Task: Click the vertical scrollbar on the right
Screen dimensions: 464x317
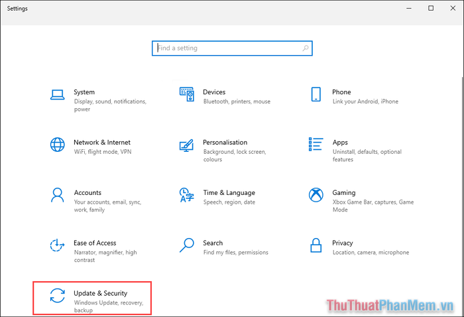Action: point(462,196)
